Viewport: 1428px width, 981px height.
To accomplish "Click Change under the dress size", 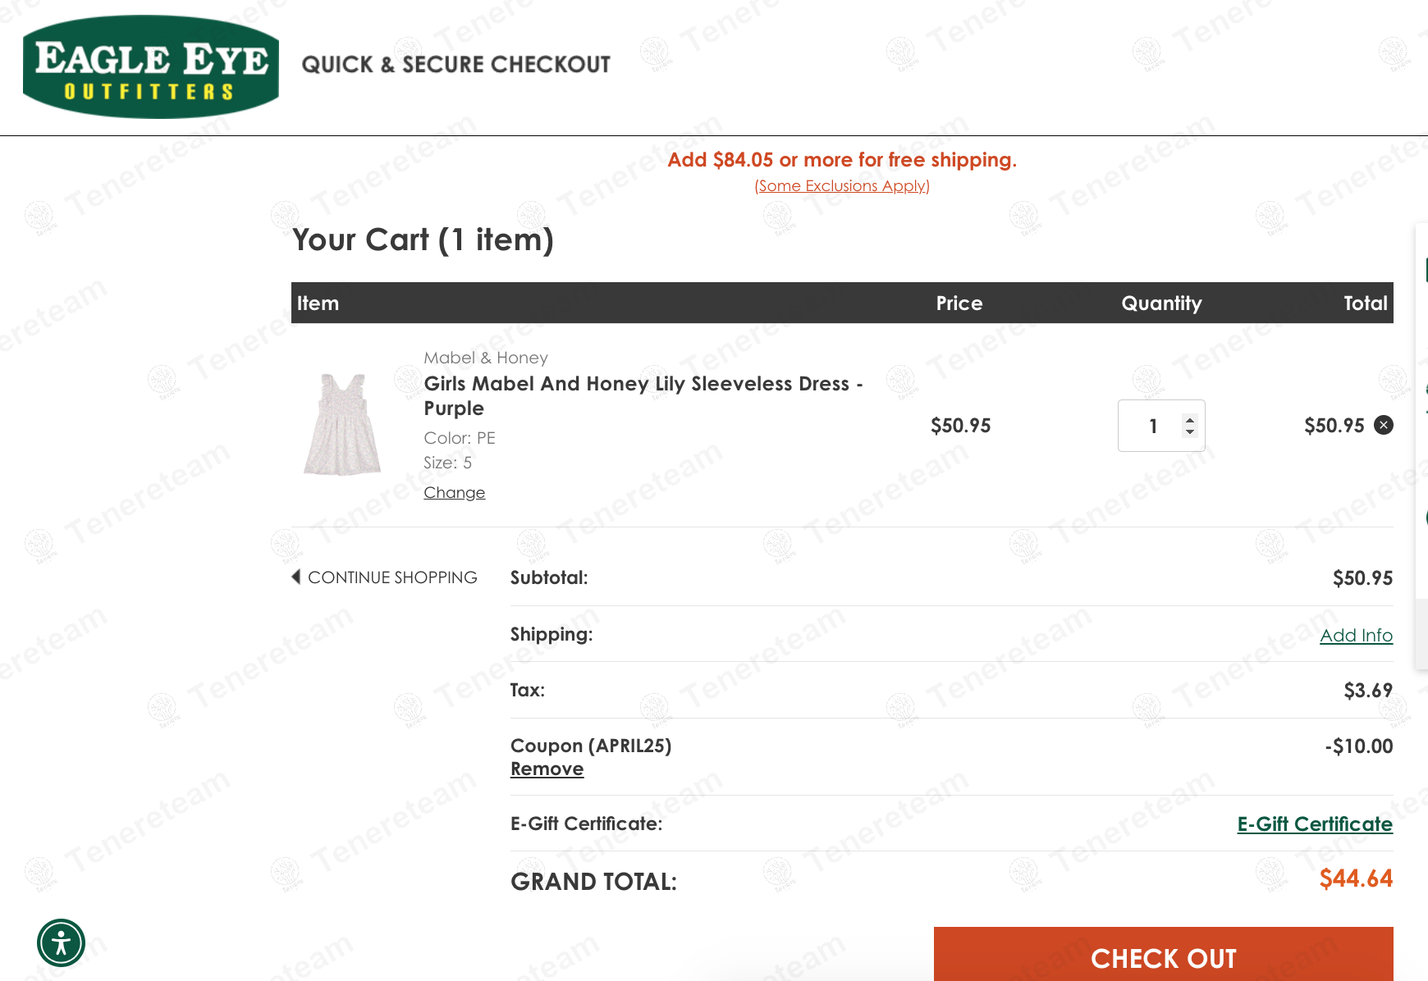I will click(x=454, y=492).
